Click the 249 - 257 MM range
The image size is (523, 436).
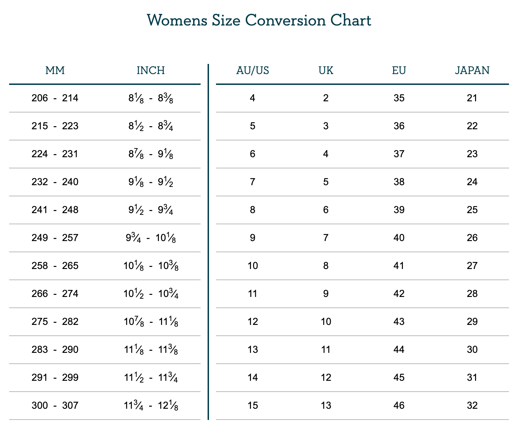55,238
